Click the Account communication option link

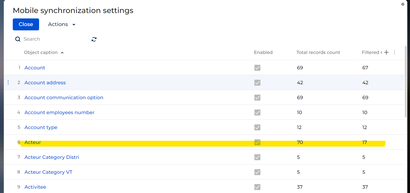click(64, 97)
